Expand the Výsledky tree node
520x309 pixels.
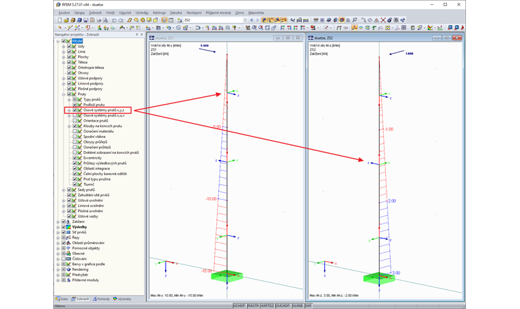(58, 227)
